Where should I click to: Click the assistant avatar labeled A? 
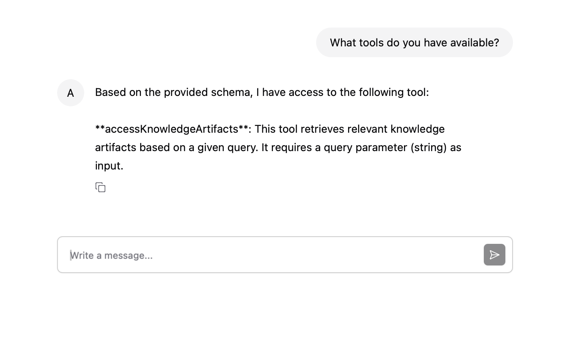(x=71, y=93)
